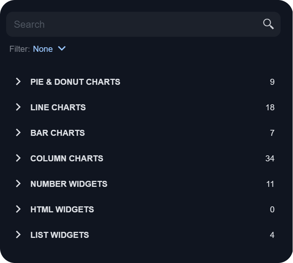This screenshot has width=293, height=263.
Task: Click the chevron beside Column Charts
Action: click(18, 158)
